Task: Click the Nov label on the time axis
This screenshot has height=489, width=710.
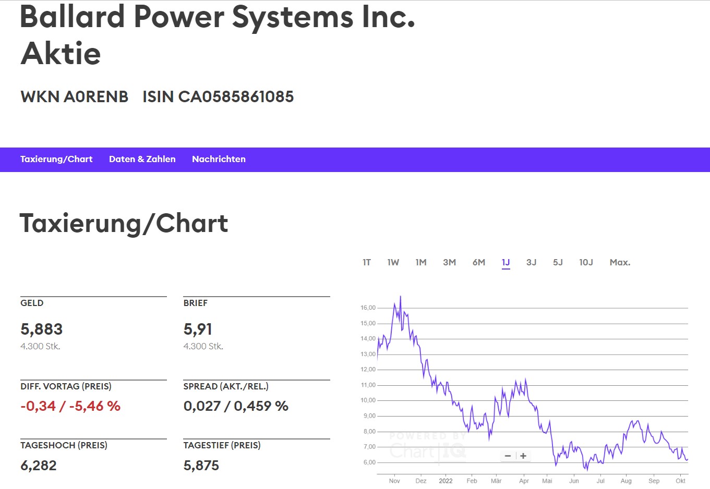Action: point(394,481)
